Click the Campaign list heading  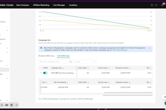(x=44, y=40)
